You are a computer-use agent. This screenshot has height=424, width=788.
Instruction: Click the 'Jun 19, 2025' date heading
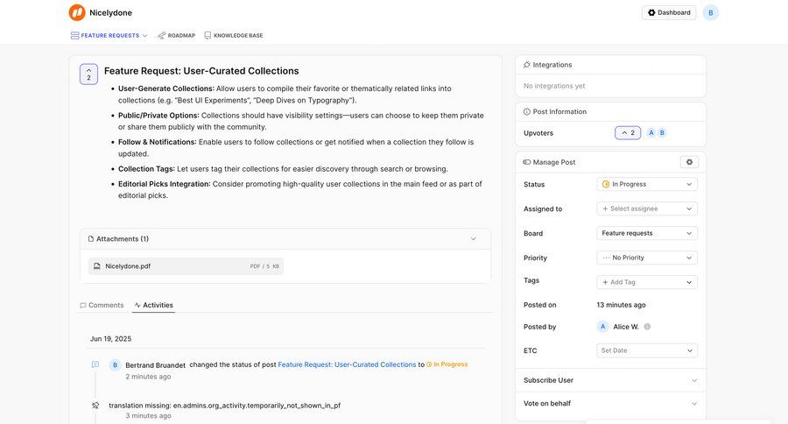(x=110, y=339)
